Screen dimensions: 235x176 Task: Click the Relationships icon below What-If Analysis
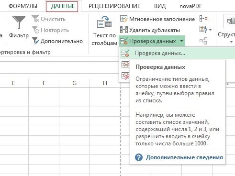point(203,41)
